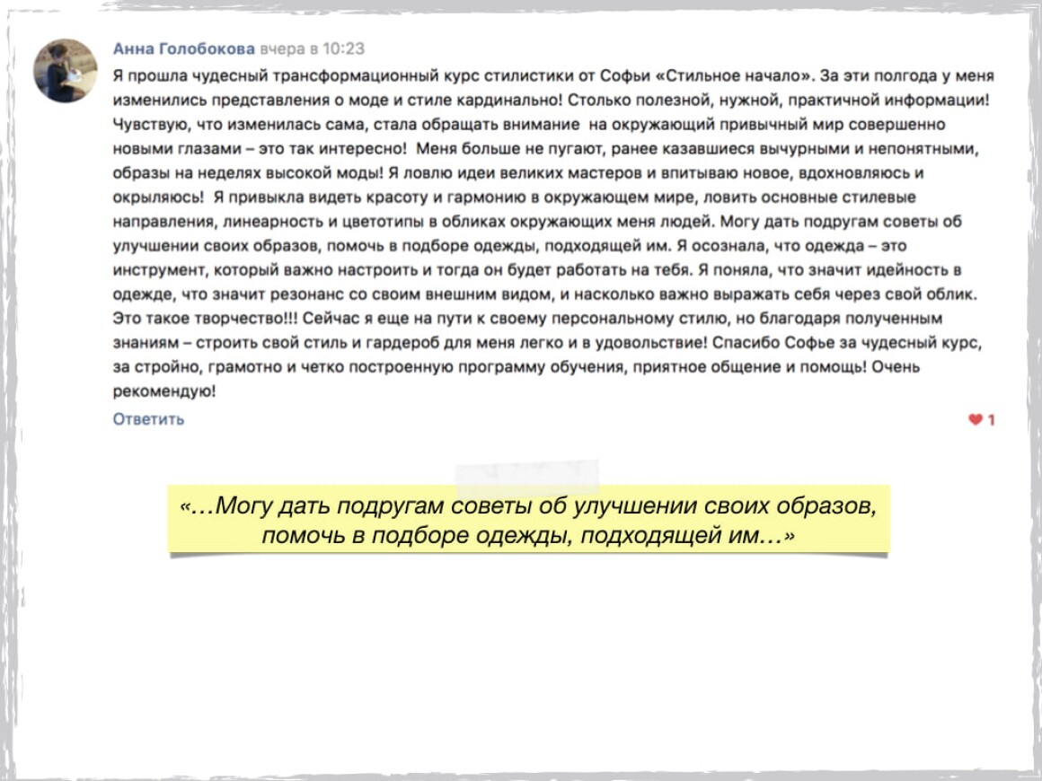
Task: Like the comment with the heart icon
Action: point(975,419)
